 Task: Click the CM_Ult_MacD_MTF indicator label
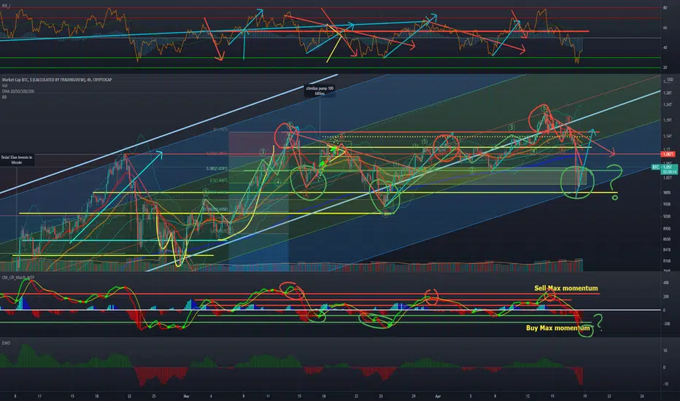tap(18, 278)
